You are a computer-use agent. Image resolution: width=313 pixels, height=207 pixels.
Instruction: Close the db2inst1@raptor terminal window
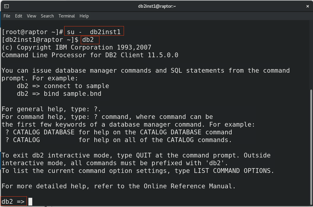(x=308, y=6)
